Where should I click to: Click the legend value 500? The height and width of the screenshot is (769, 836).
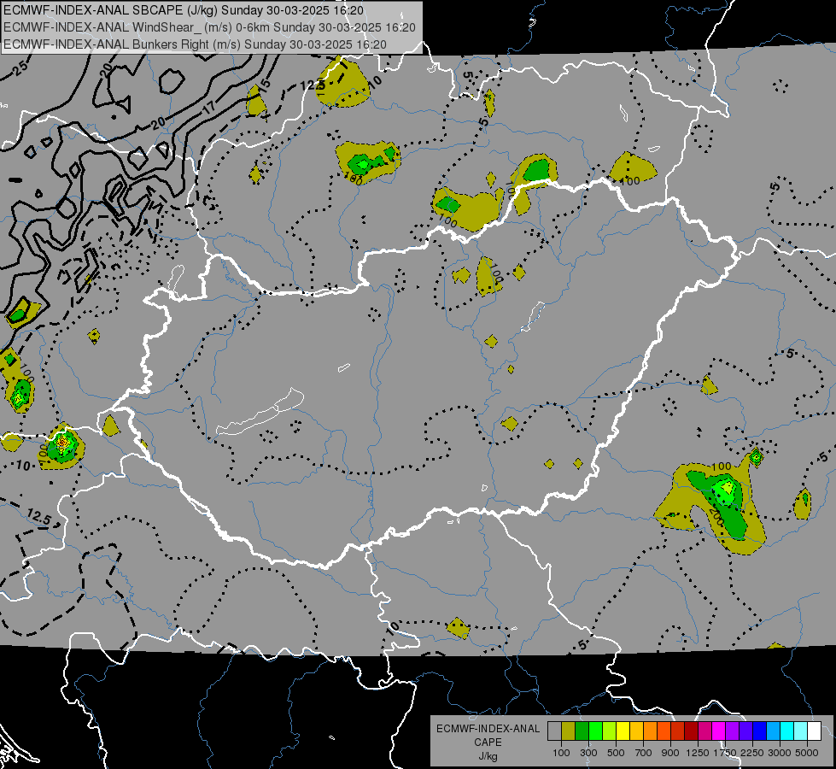click(x=616, y=753)
